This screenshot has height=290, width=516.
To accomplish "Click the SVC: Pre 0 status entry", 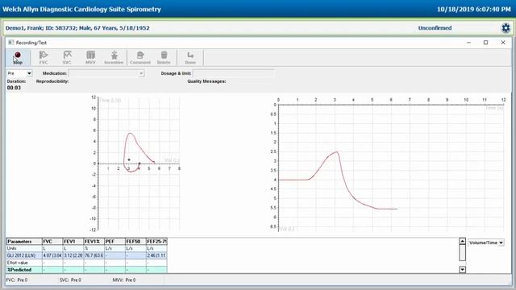I will click(x=70, y=280).
